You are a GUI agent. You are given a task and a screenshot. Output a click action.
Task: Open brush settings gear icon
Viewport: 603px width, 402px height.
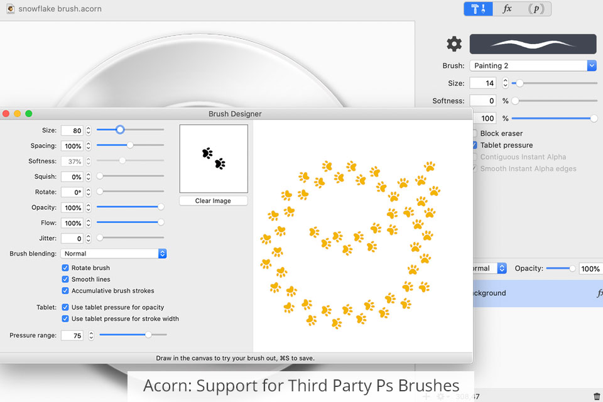pos(454,44)
